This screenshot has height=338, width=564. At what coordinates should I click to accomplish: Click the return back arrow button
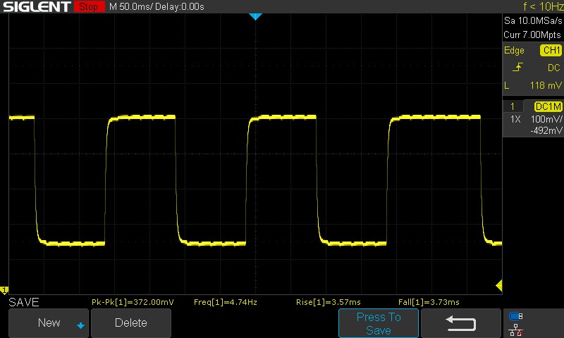(461, 323)
